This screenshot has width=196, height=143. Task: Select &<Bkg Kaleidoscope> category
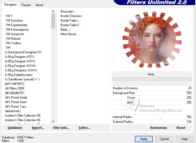click(x=19, y=75)
